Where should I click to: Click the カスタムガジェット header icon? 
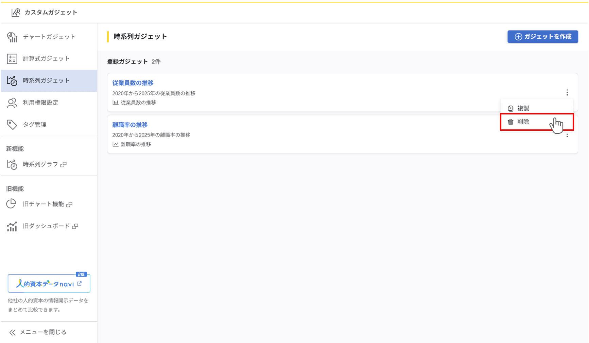(x=16, y=13)
